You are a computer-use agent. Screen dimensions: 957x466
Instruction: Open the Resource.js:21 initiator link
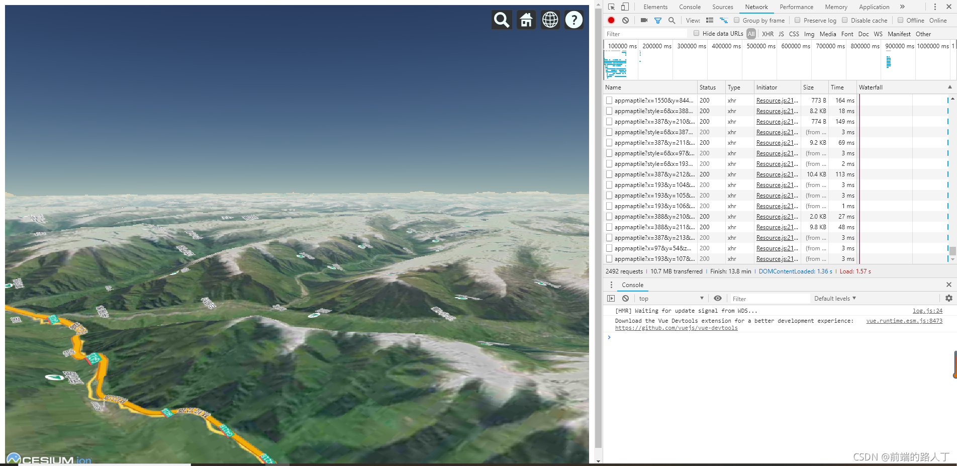coord(776,100)
